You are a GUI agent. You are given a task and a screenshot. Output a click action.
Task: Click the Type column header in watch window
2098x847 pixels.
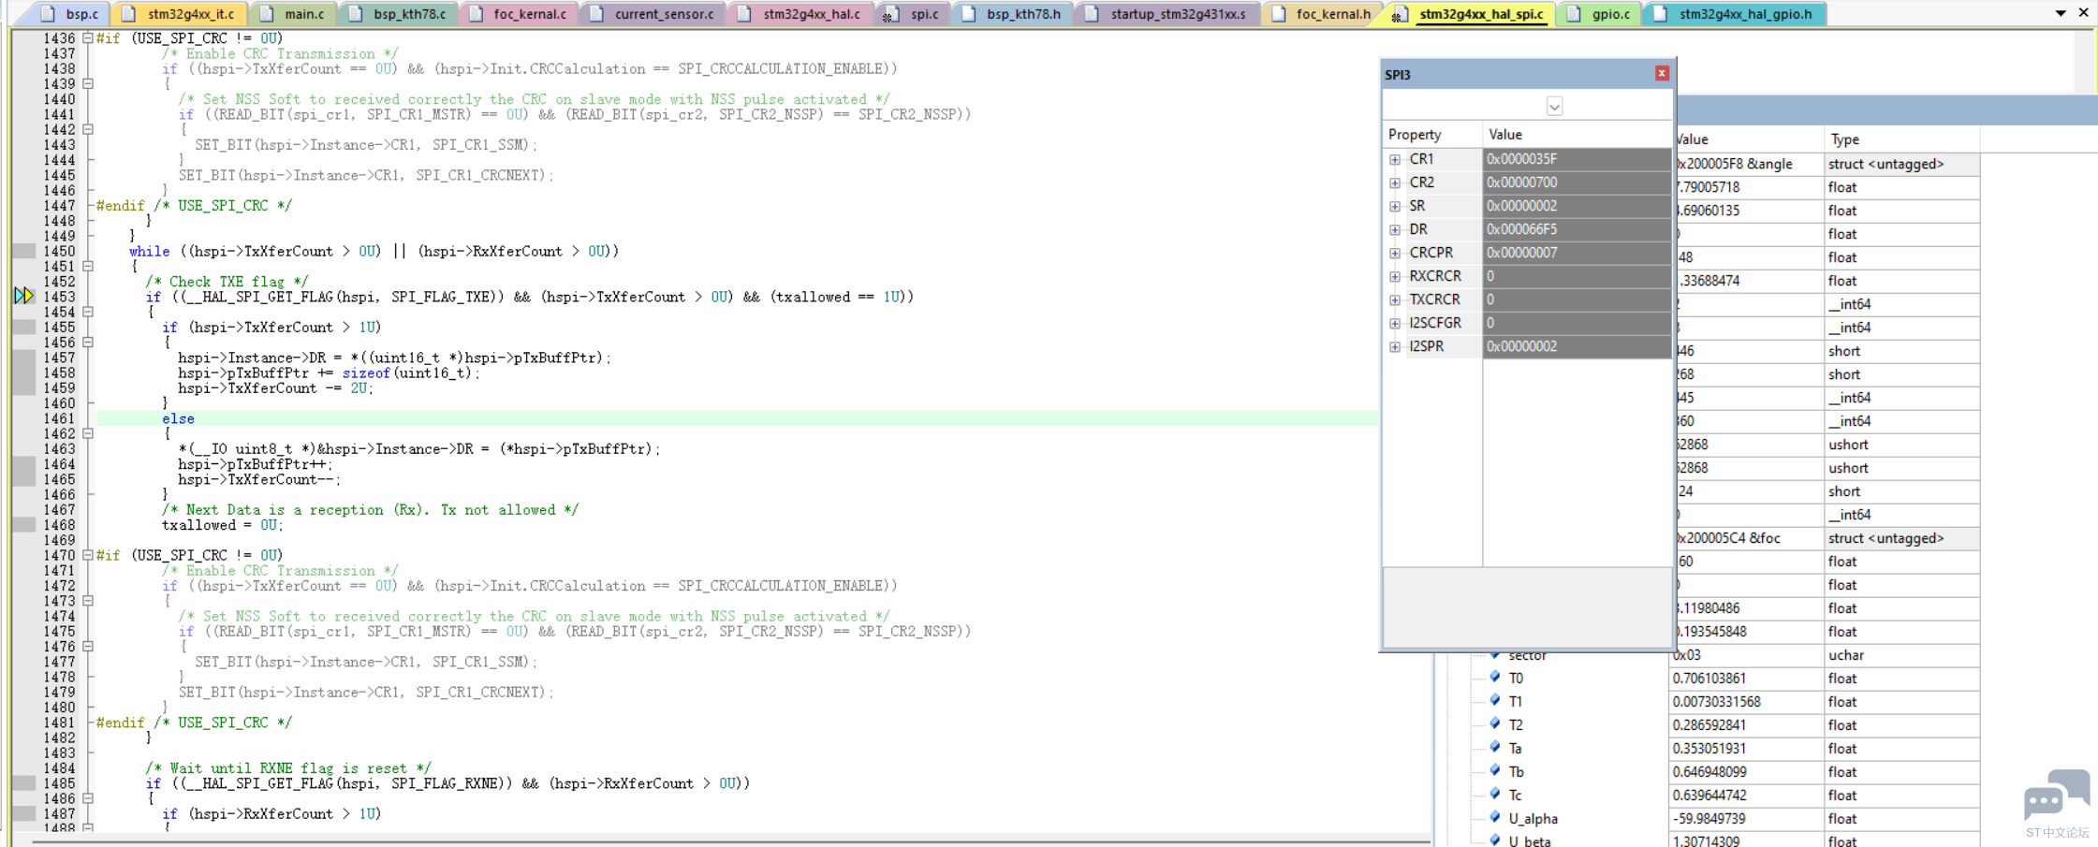(1900, 139)
